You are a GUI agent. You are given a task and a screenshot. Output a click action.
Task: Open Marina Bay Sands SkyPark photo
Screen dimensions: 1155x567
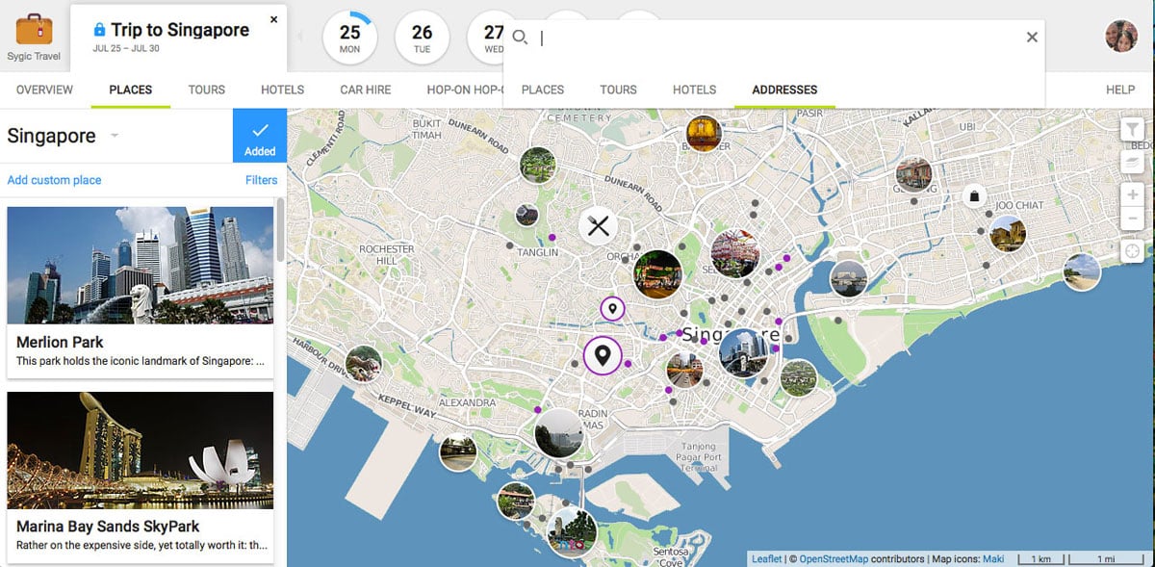point(140,451)
